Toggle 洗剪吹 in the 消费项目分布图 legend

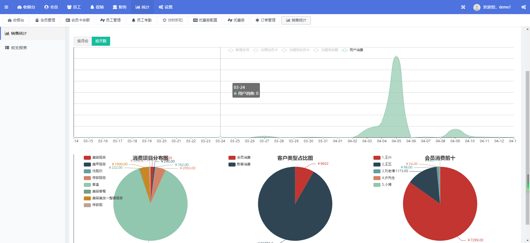(x=93, y=171)
